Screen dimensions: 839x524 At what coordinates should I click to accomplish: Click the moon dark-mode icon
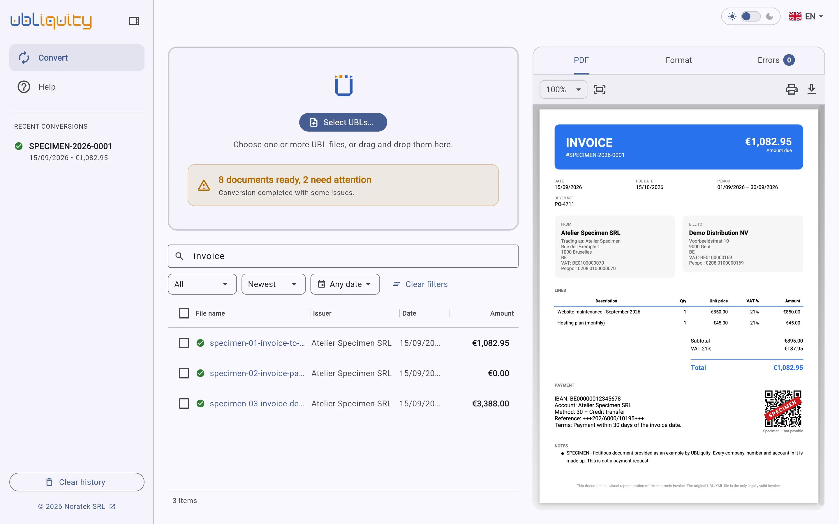pos(770,16)
